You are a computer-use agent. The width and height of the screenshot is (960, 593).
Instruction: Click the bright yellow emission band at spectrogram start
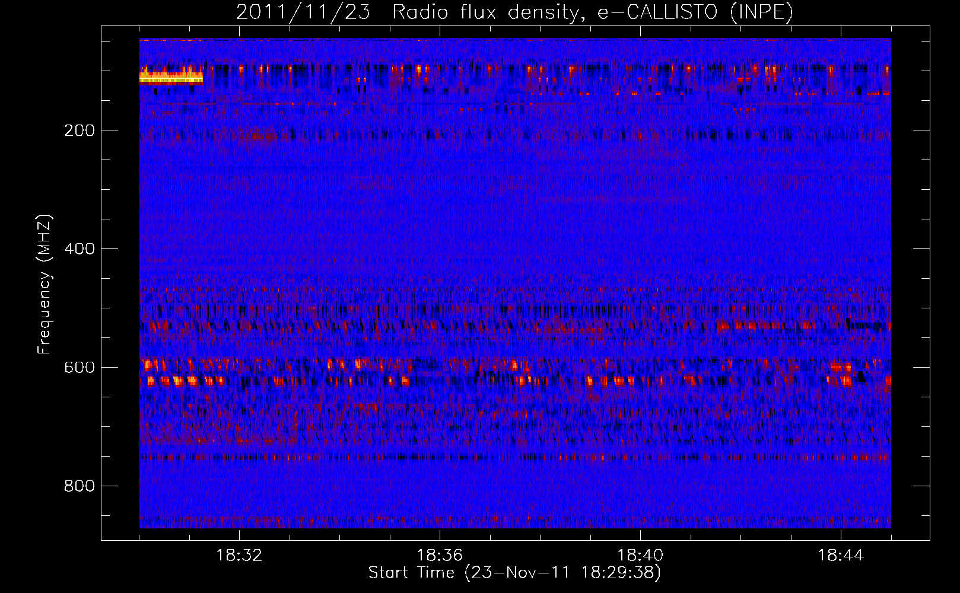[171, 78]
